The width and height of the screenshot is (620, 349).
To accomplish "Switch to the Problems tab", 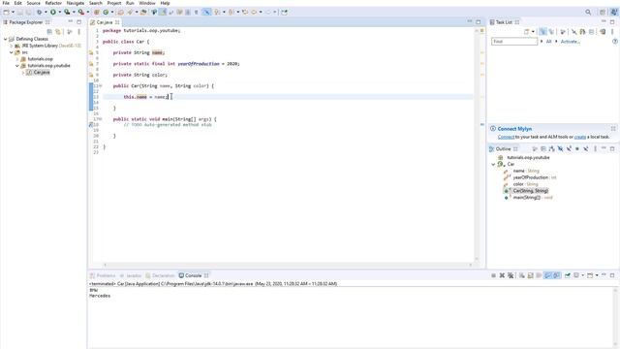I will tap(103, 275).
